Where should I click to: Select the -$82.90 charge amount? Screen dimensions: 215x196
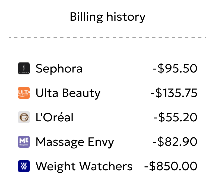pyautogui.click(x=175, y=142)
